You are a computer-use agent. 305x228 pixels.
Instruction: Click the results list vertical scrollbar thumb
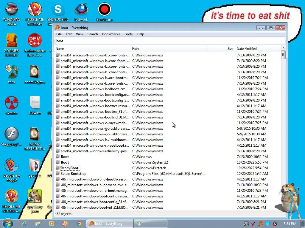[x=284, y=55]
